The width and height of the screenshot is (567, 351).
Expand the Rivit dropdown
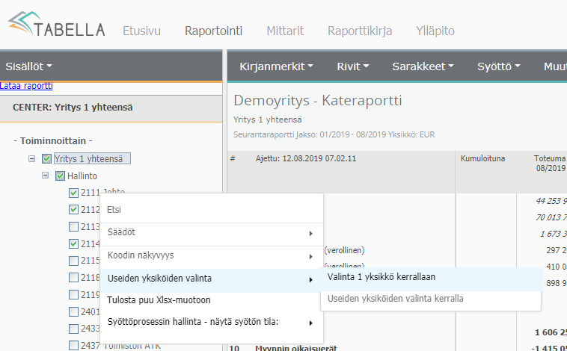pos(353,66)
